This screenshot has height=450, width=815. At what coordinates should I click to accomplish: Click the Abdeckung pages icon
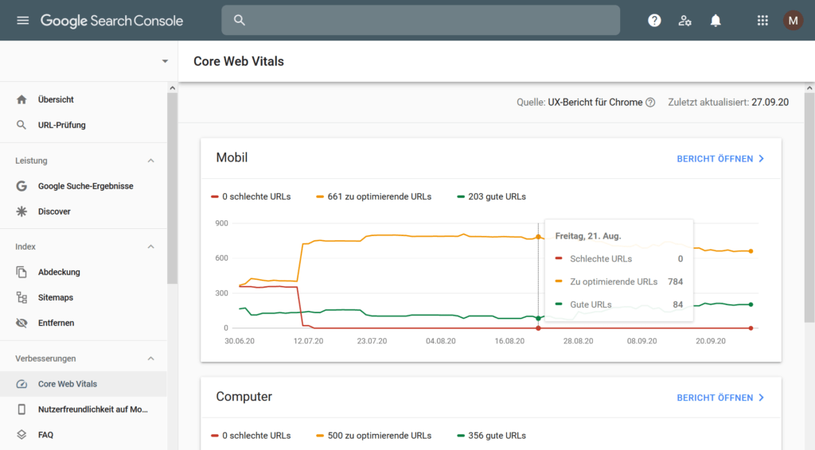click(21, 272)
